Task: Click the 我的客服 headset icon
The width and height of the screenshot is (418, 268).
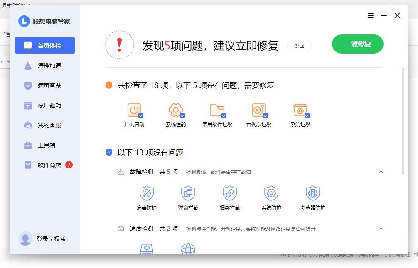Action: [x=28, y=125]
